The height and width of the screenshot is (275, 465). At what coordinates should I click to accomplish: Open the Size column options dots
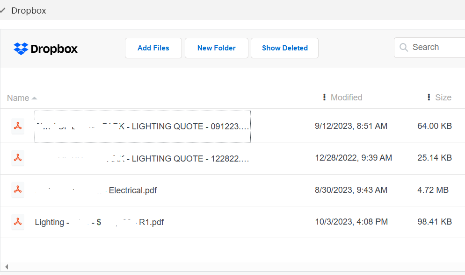[429, 98]
